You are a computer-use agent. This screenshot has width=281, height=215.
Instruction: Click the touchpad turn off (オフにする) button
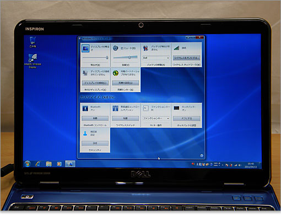(x=186, y=119)
